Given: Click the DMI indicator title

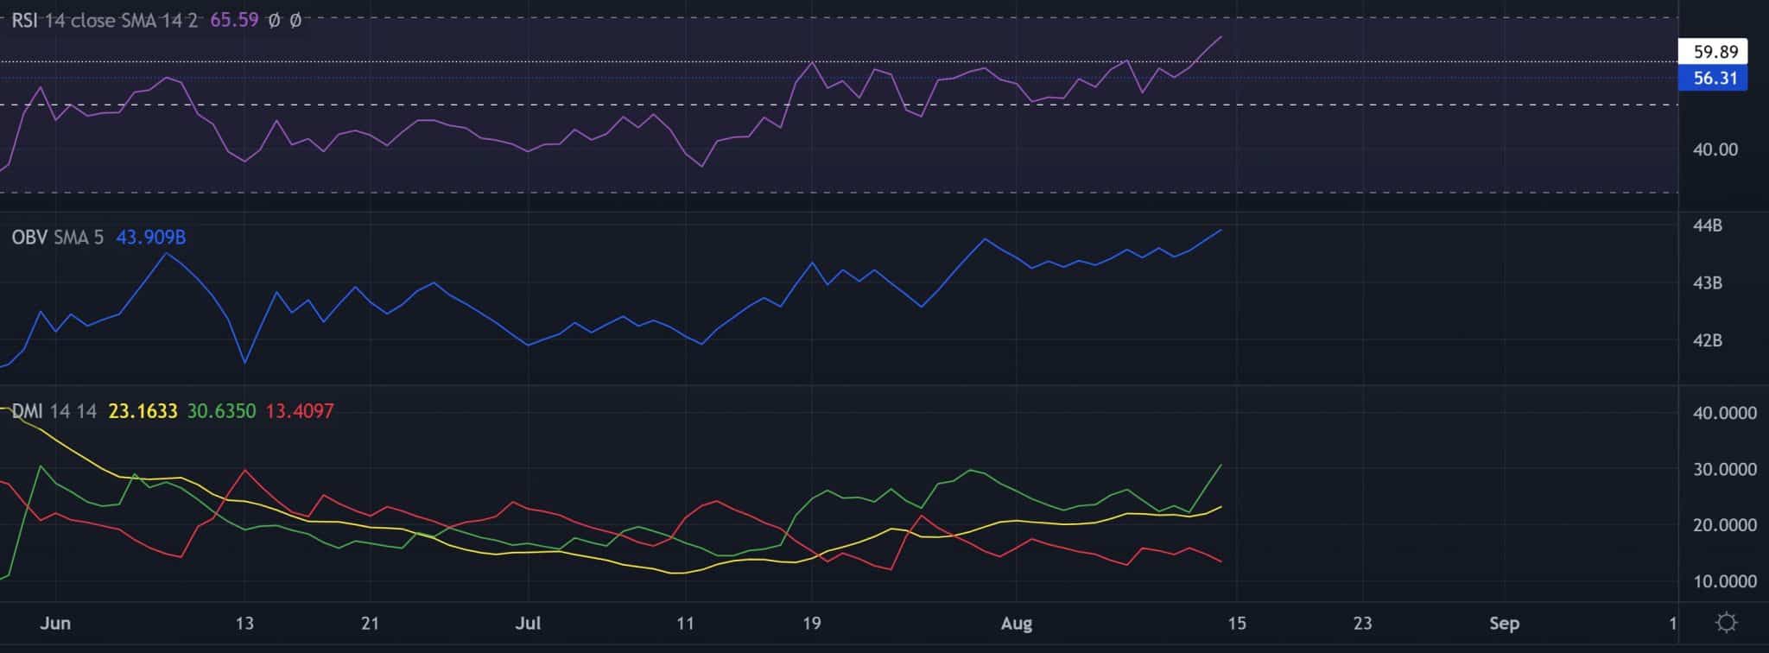Looking at the screenshot, I should tap(27, 411).
